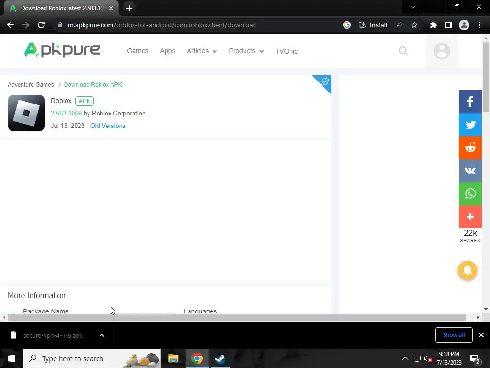
Task: Bookmark this page with the star
Action: click(x=414, y=25)
